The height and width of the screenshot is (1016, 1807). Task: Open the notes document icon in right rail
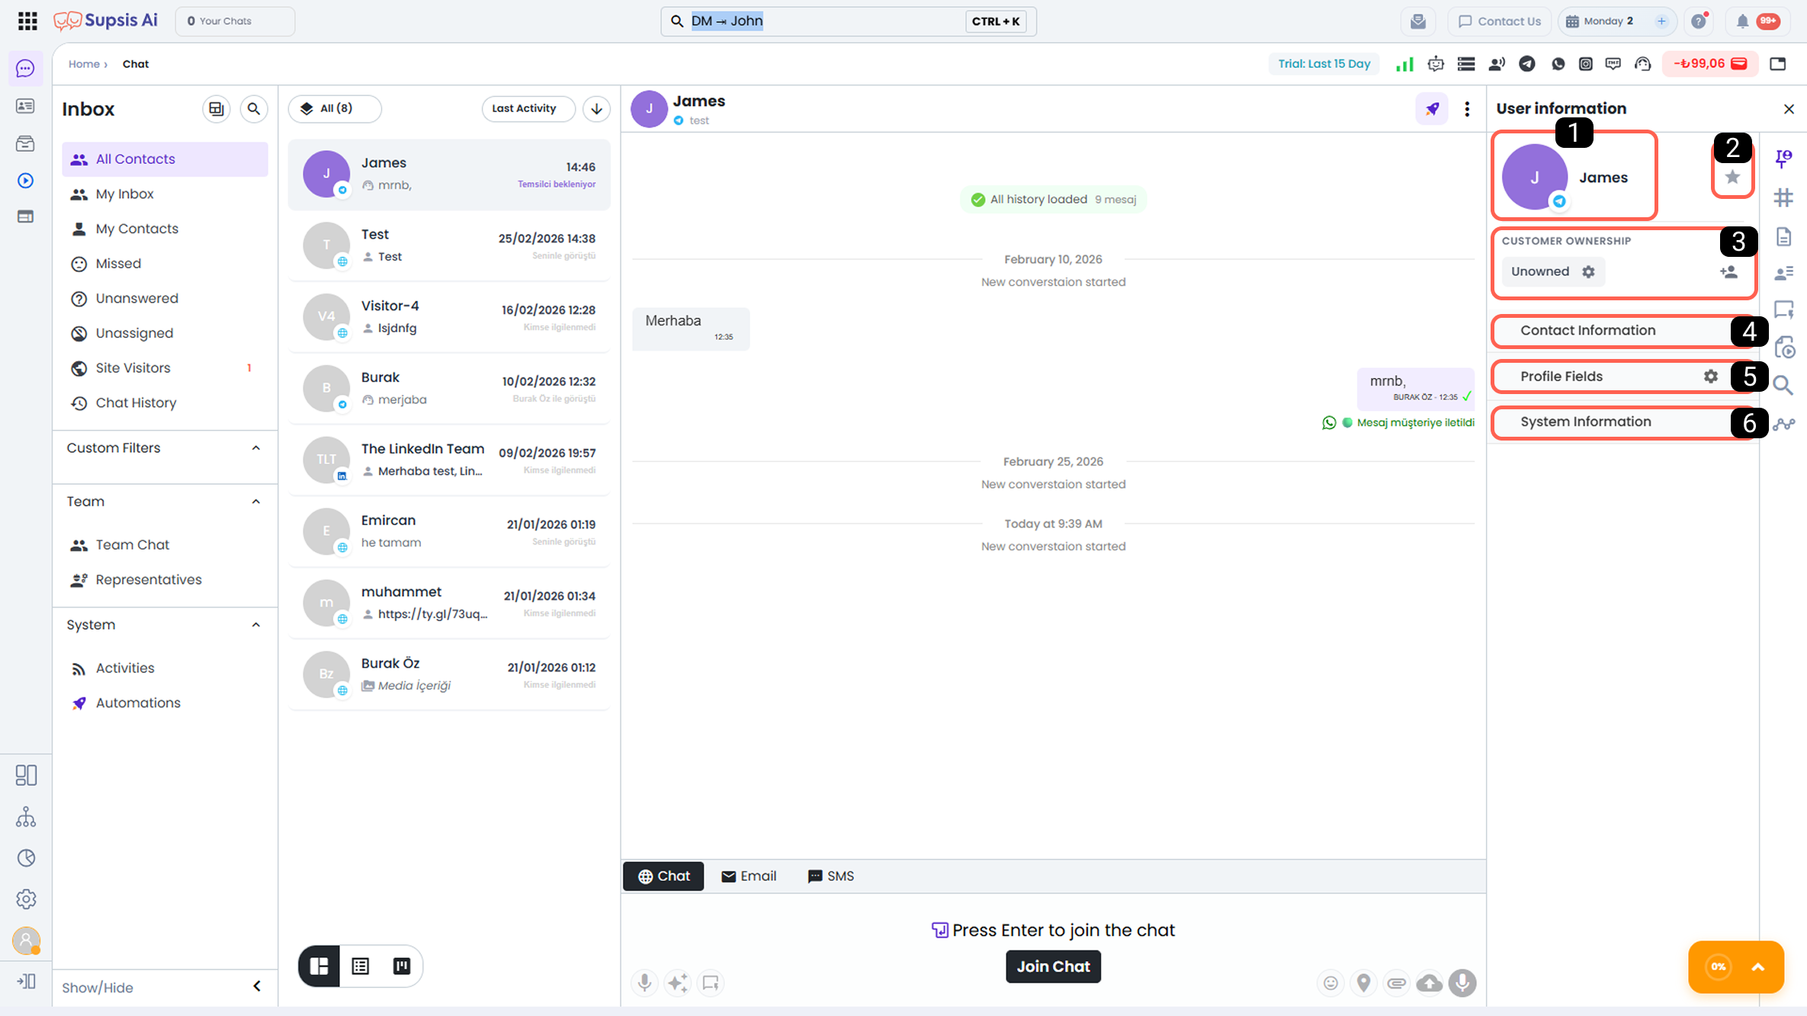coord(1783,237)
